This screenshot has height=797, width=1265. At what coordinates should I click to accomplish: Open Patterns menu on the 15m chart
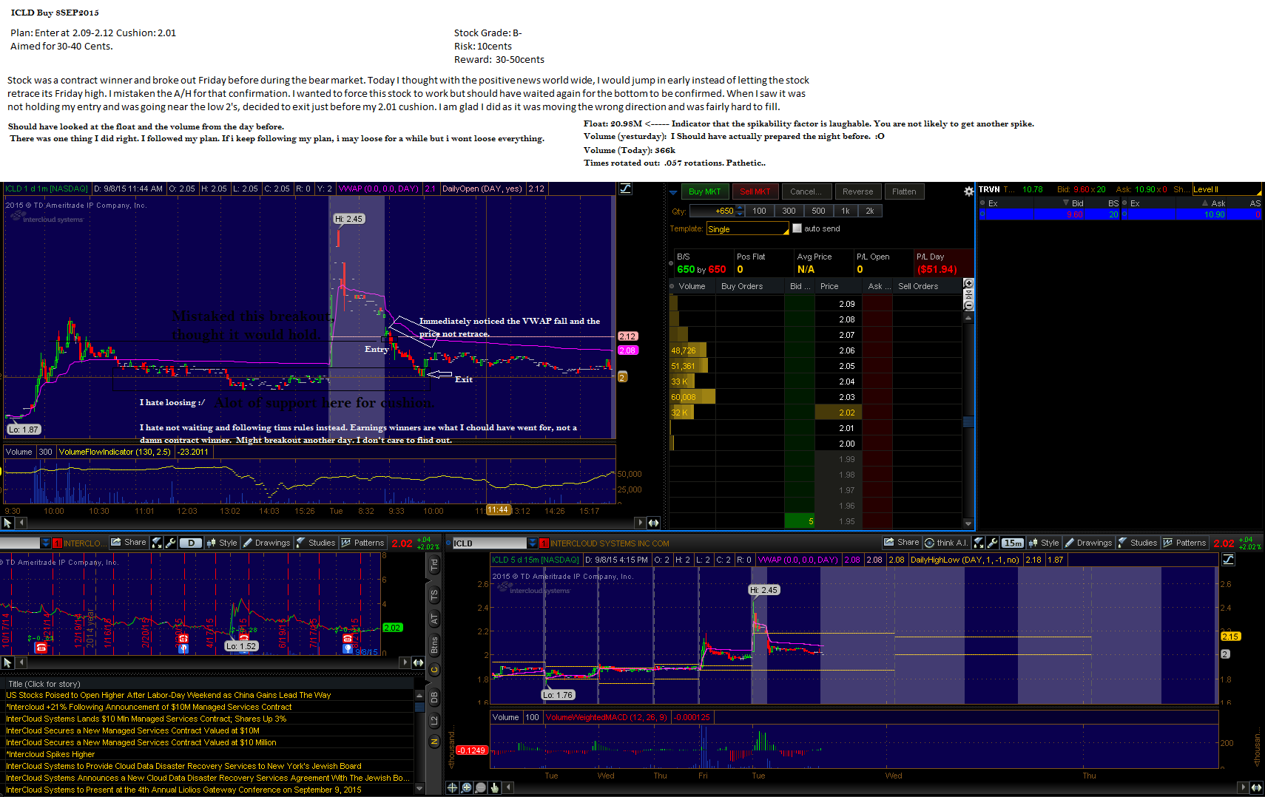coord(1184,543)
